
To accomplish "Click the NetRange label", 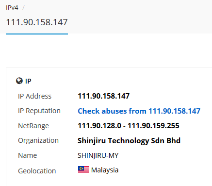I will [x=33, y=126].
